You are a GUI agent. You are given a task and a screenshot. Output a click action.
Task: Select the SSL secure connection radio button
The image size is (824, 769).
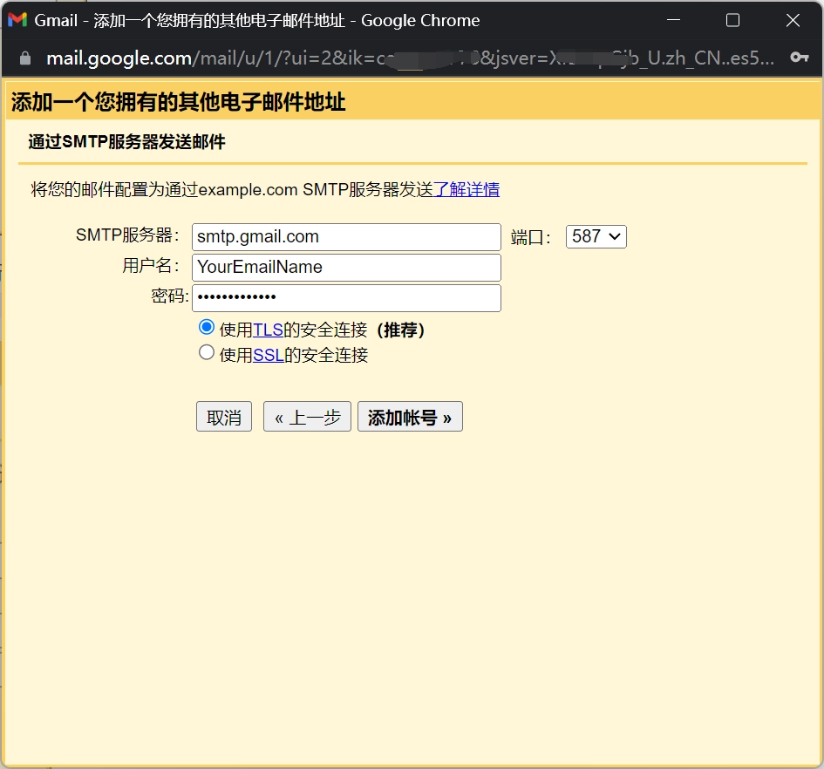207,353
